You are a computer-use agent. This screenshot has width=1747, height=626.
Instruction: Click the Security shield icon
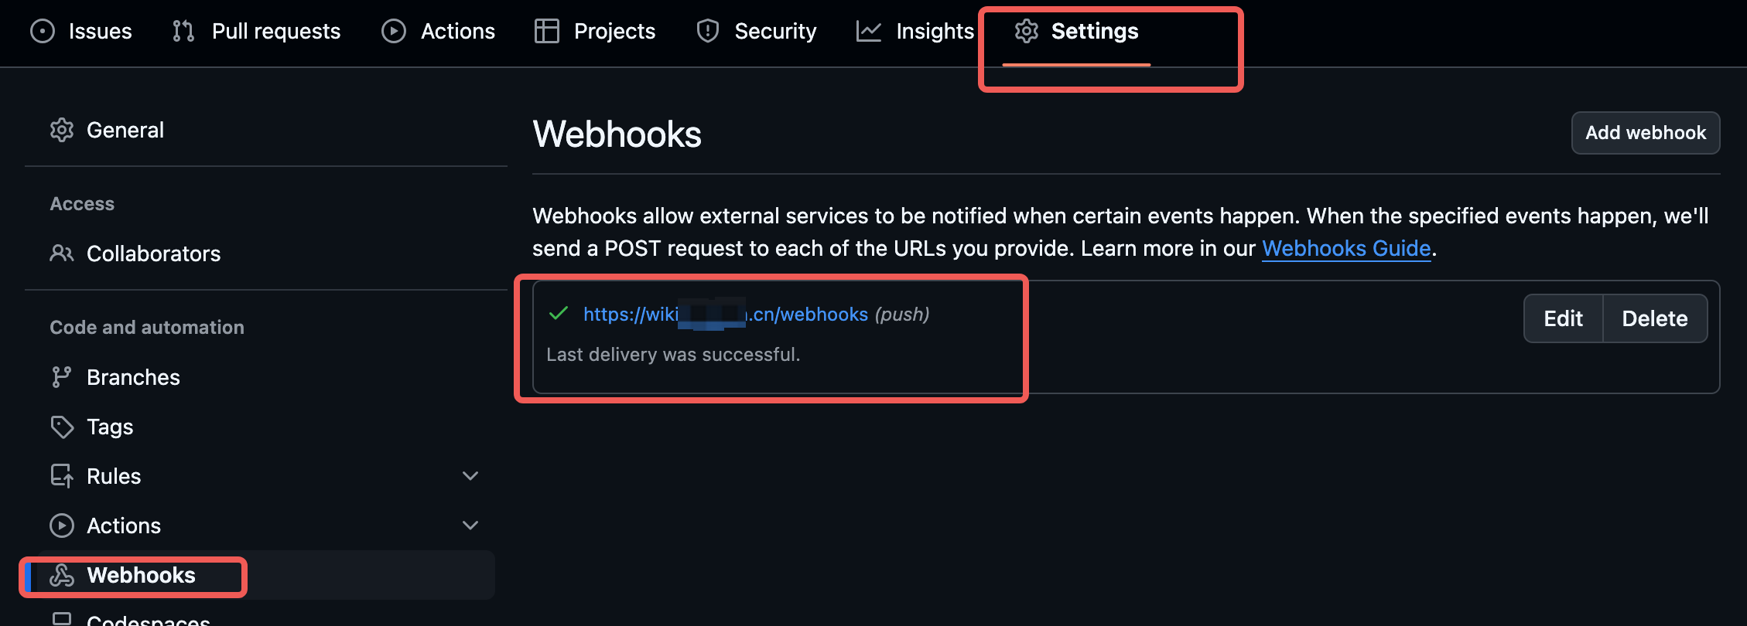click(707, 31)
